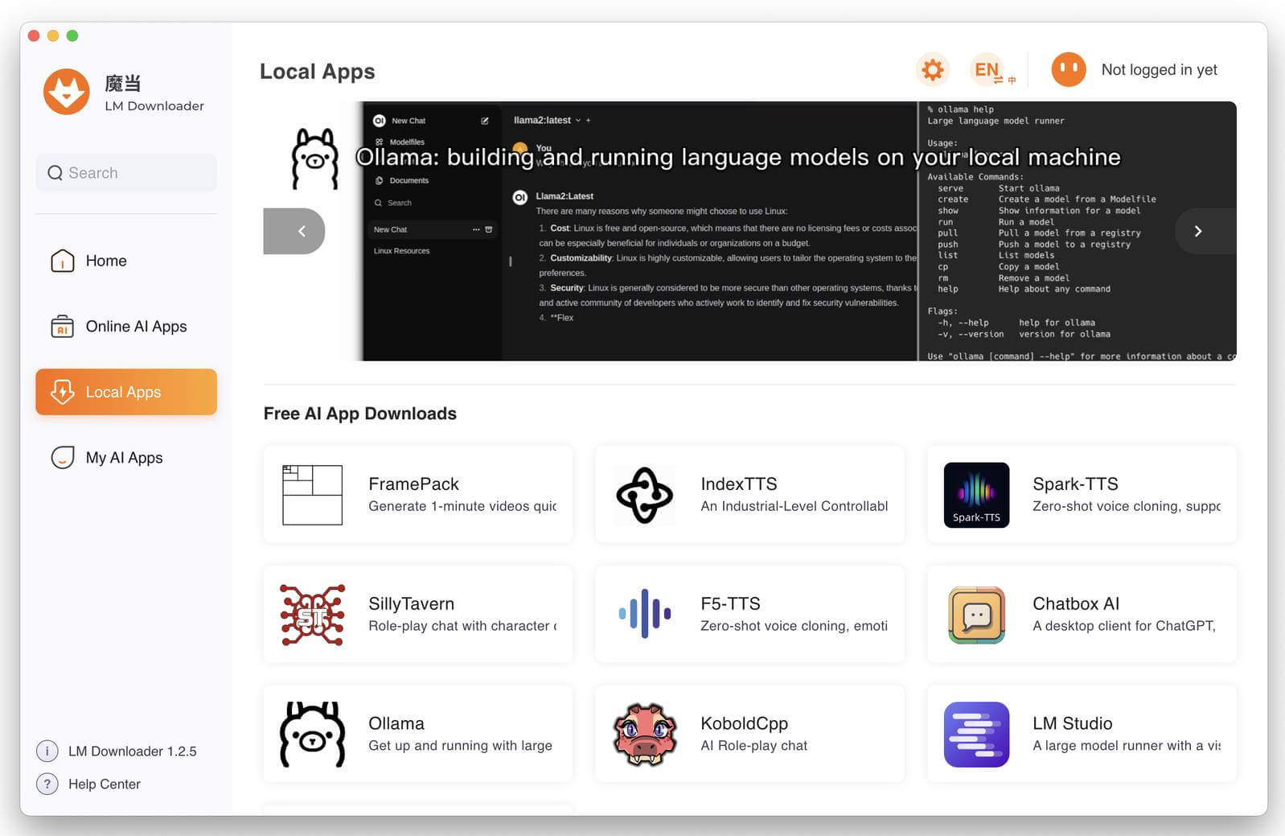Click inside the Search field
The width and height of the screenshot is (1285, 836).
point(126,173)
